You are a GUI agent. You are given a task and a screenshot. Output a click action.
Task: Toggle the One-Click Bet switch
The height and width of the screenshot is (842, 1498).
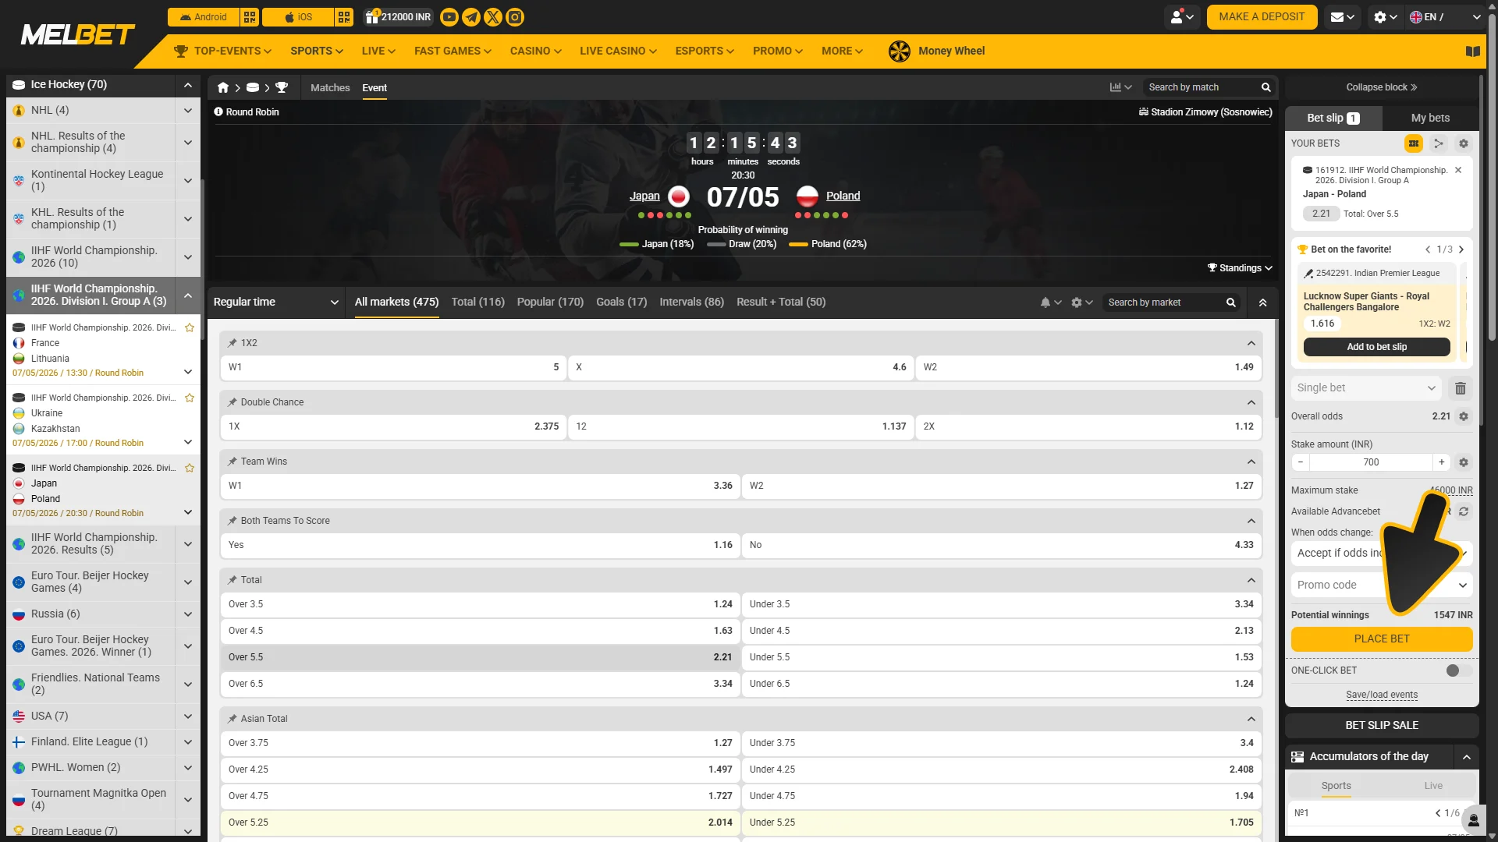(1457, 670)
